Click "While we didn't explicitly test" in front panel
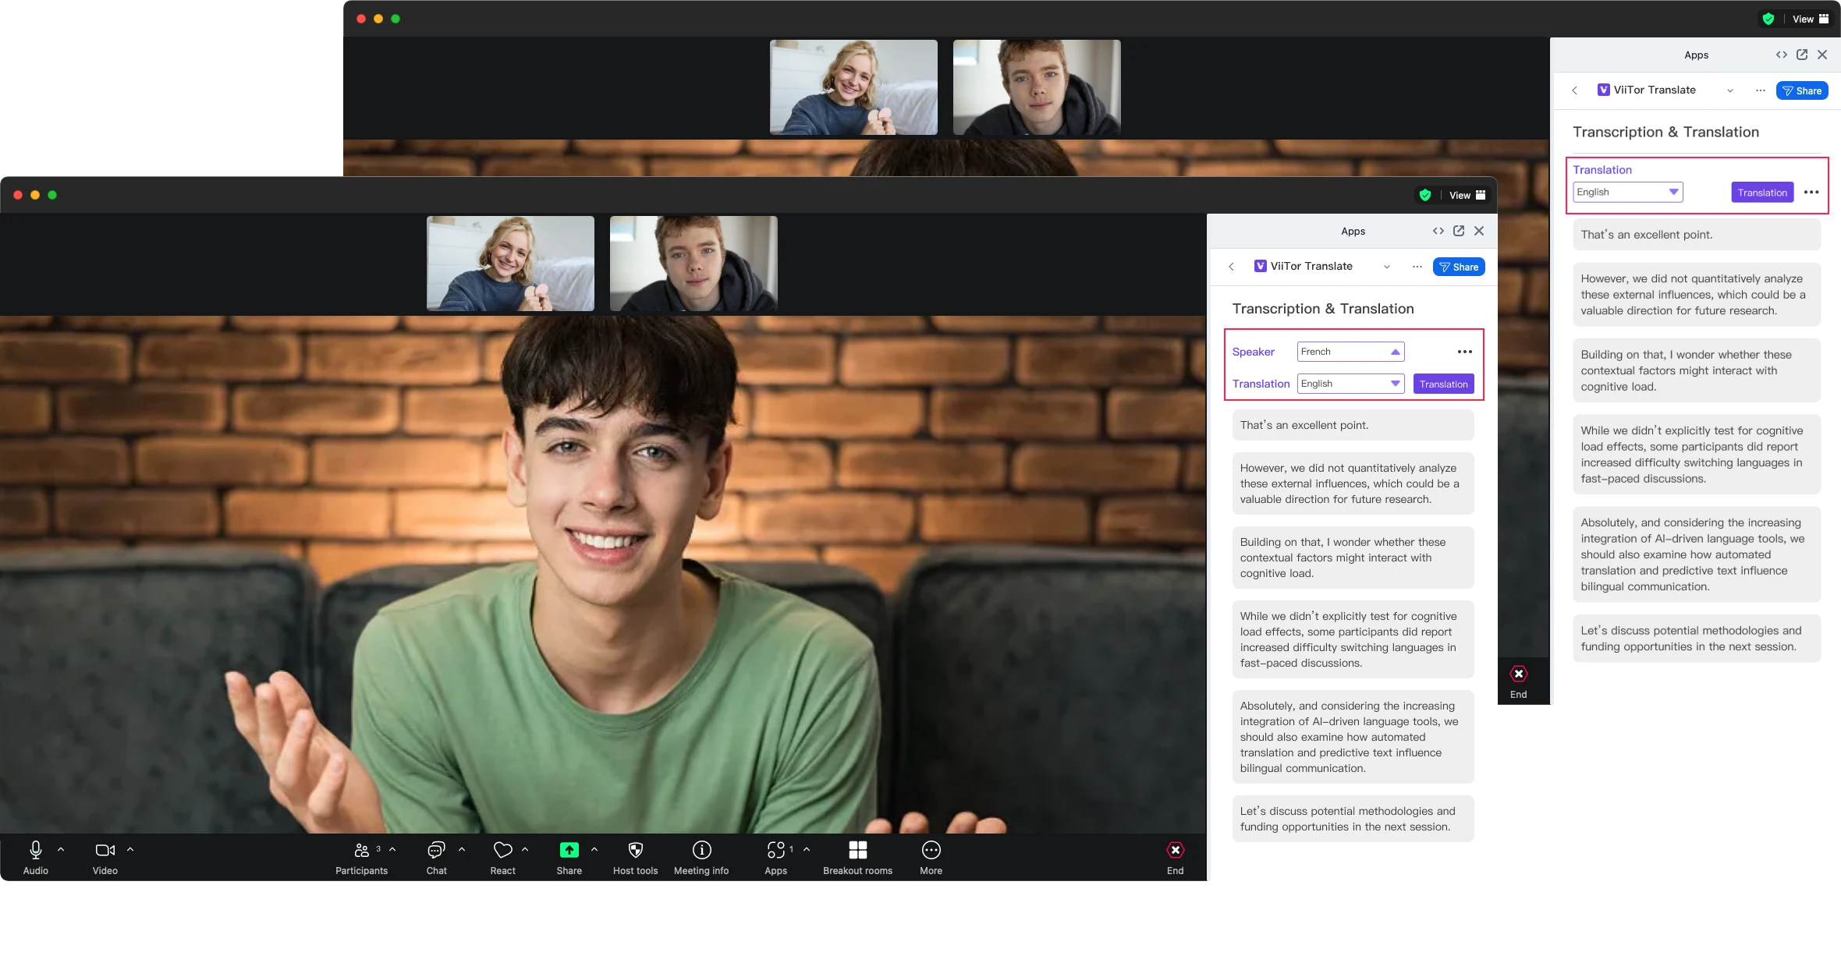Viewport: 1841px width, 970px height. point(1353,639)
